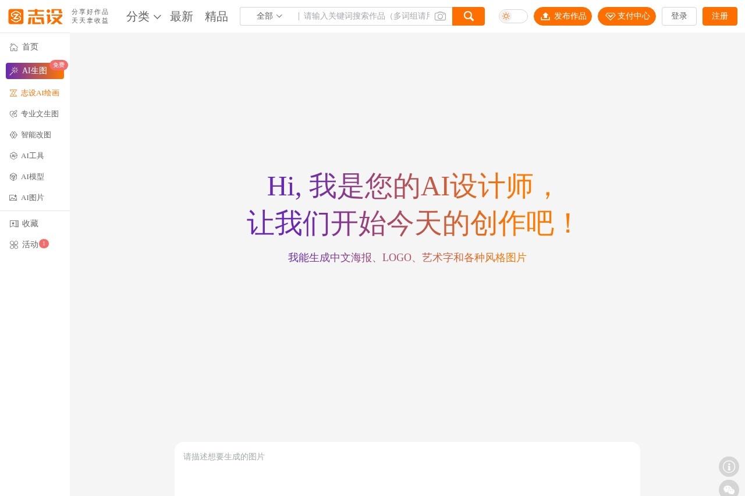The image size is (745, 496).
Task: Select 智能改图 in the sidebar
Action: 36,135
